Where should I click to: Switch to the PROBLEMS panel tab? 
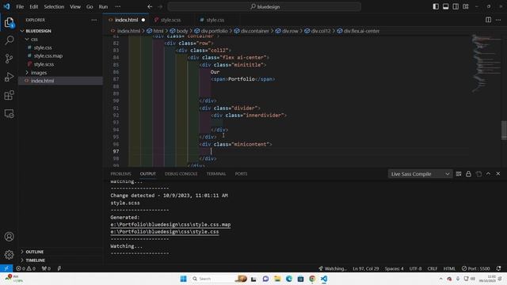pyautogui.click(x=120, y=174)
